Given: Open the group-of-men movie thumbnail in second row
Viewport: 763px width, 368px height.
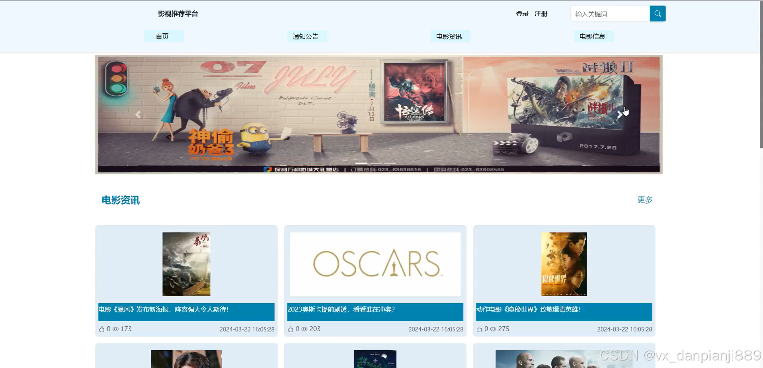Looking at the screenshot, I should pos(564,359).
